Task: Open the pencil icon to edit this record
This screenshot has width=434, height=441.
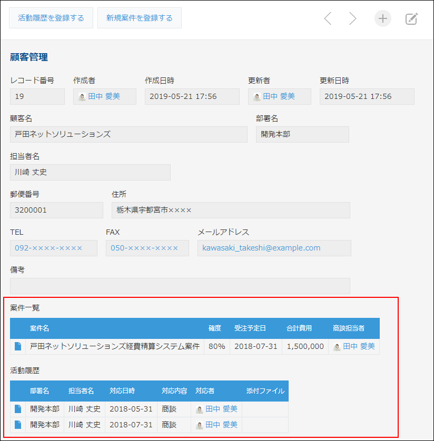Action: click(x=411, y=18)
